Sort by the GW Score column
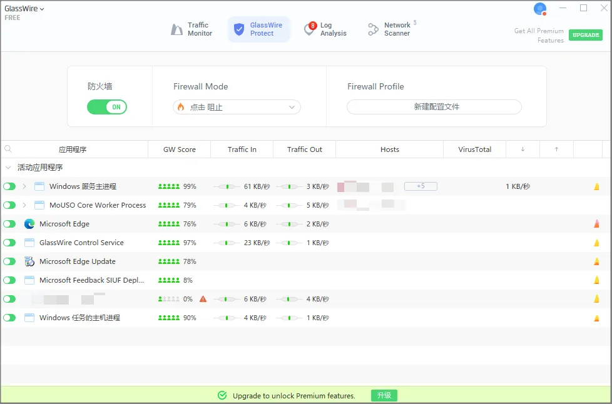612x404 pixels. tap(180, 149)
